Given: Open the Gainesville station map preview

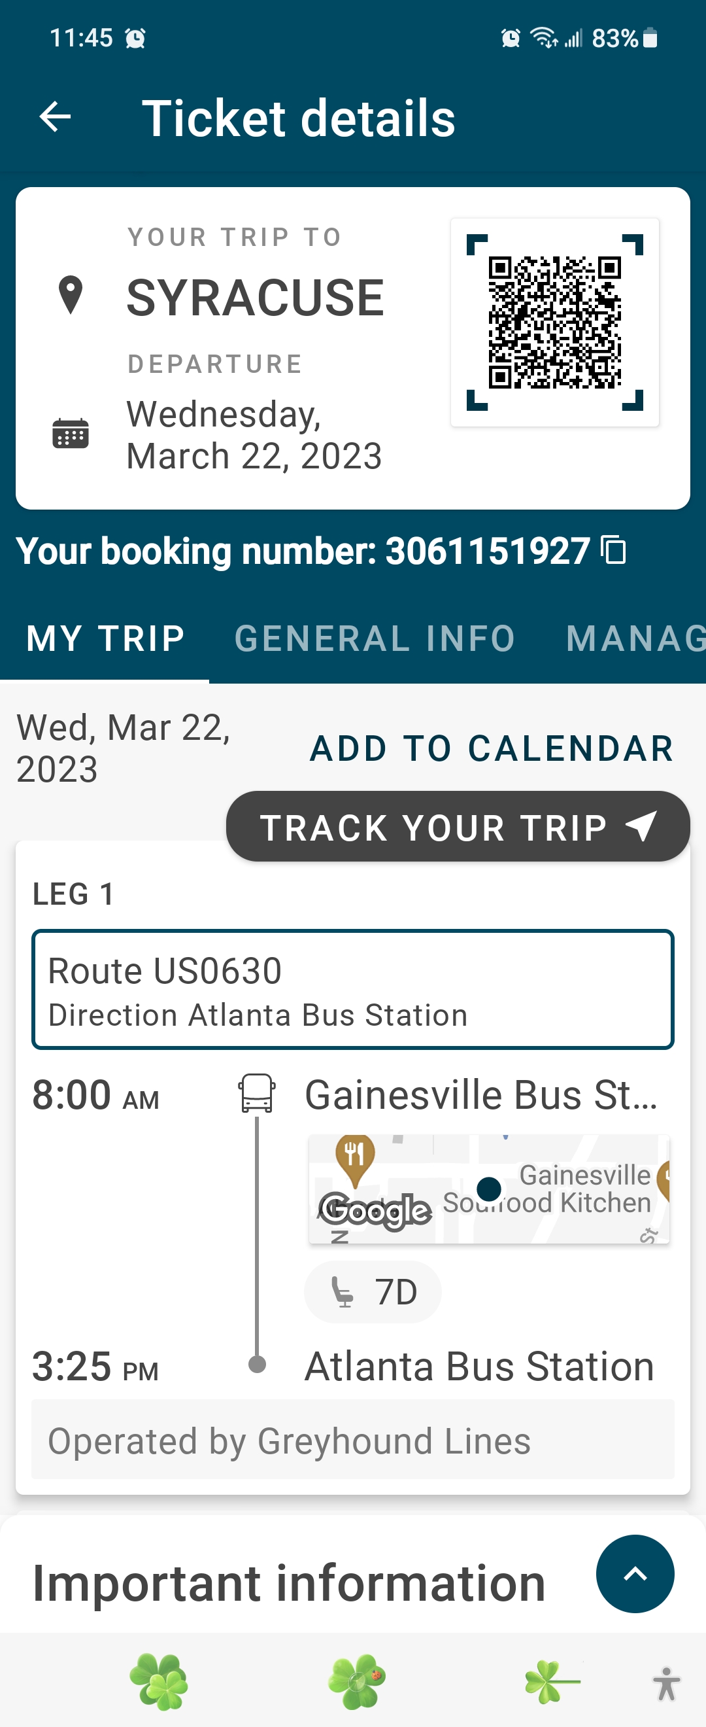Looking at the screenshot, I should 488,1189.
